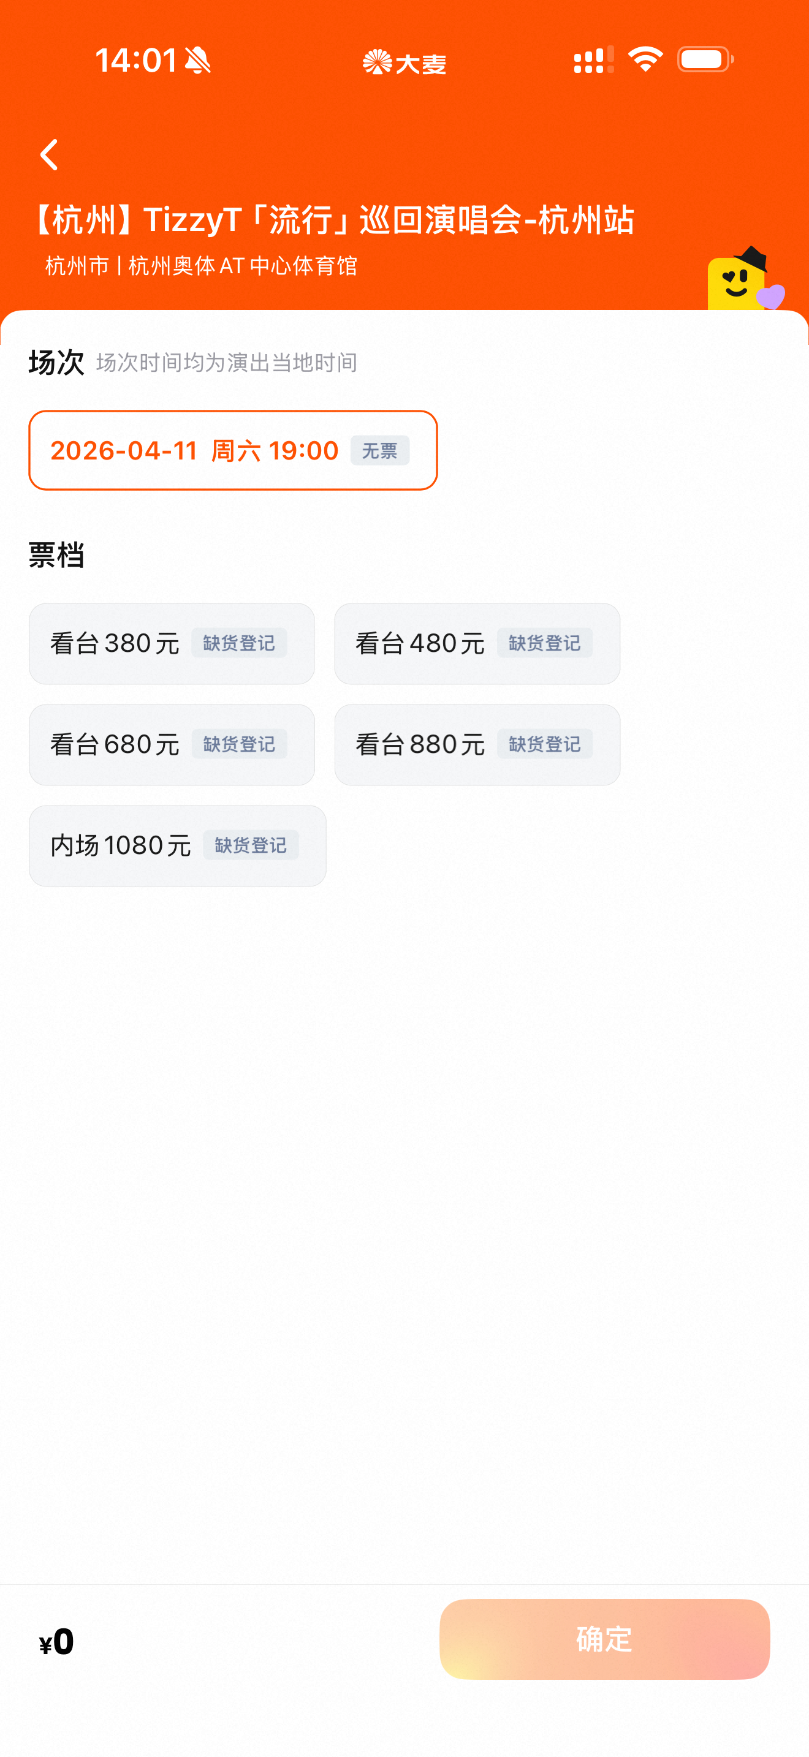This screenshot has width=809, height=1757.
Task: Select the 2026-04-11 Saturday 19:00 session
Action: tap(232, 450)
